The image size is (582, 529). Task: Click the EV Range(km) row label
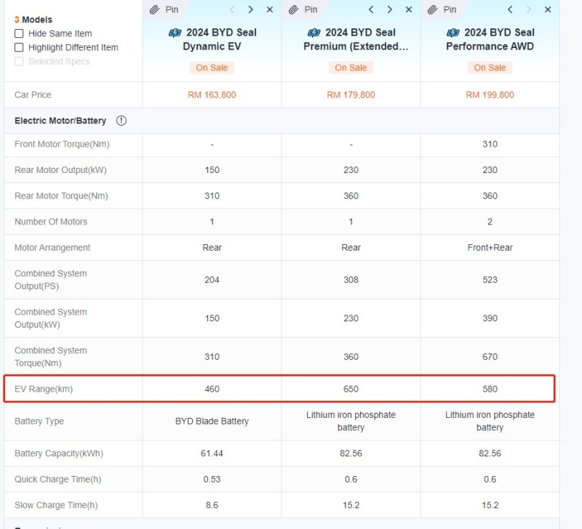44,389
